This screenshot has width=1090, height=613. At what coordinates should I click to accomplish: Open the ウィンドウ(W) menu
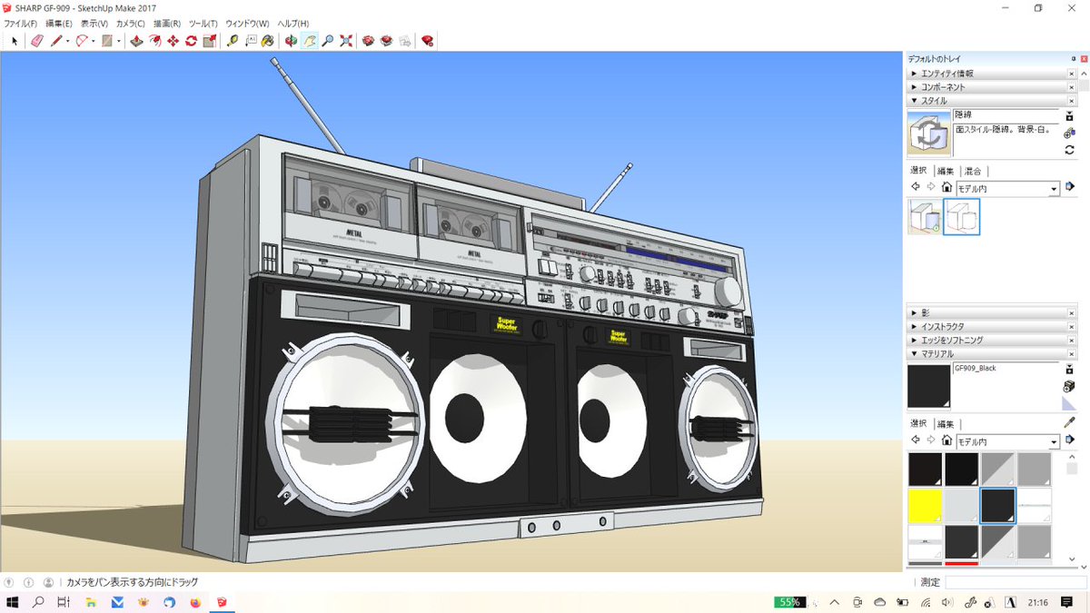click(x=247, y=23)
